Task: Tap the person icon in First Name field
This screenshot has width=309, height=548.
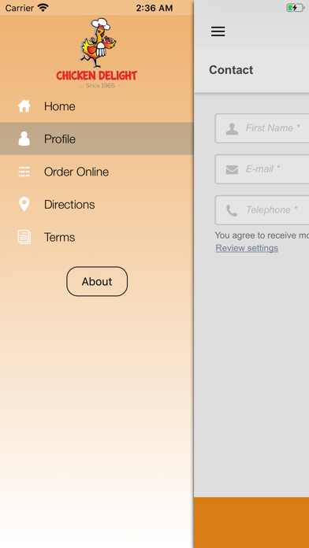Action: coord(232,128)
